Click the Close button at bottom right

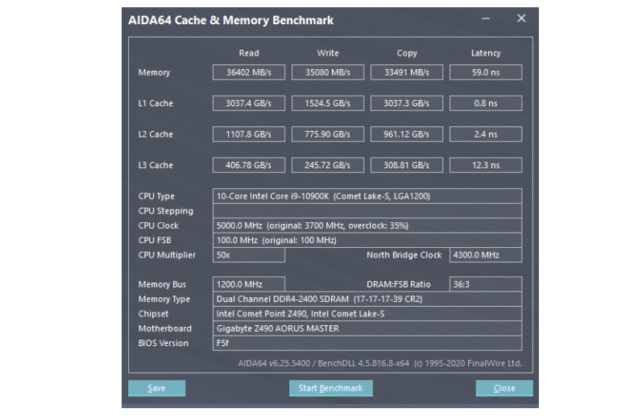tap(503, 388)
